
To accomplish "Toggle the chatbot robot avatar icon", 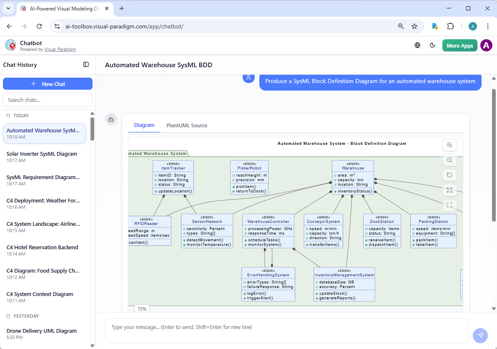I will (111, 119).
